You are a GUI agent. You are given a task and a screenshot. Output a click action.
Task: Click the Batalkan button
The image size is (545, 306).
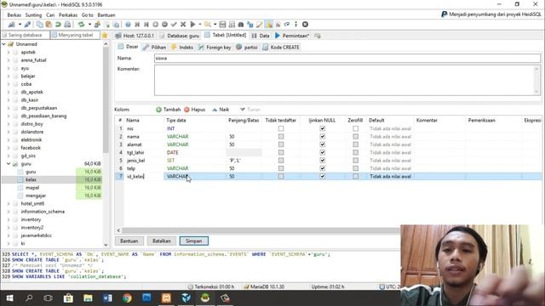click(x=162, y=241)
